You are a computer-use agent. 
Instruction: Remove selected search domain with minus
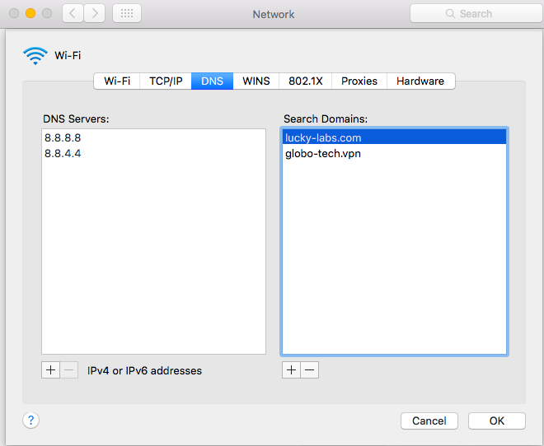310,370
